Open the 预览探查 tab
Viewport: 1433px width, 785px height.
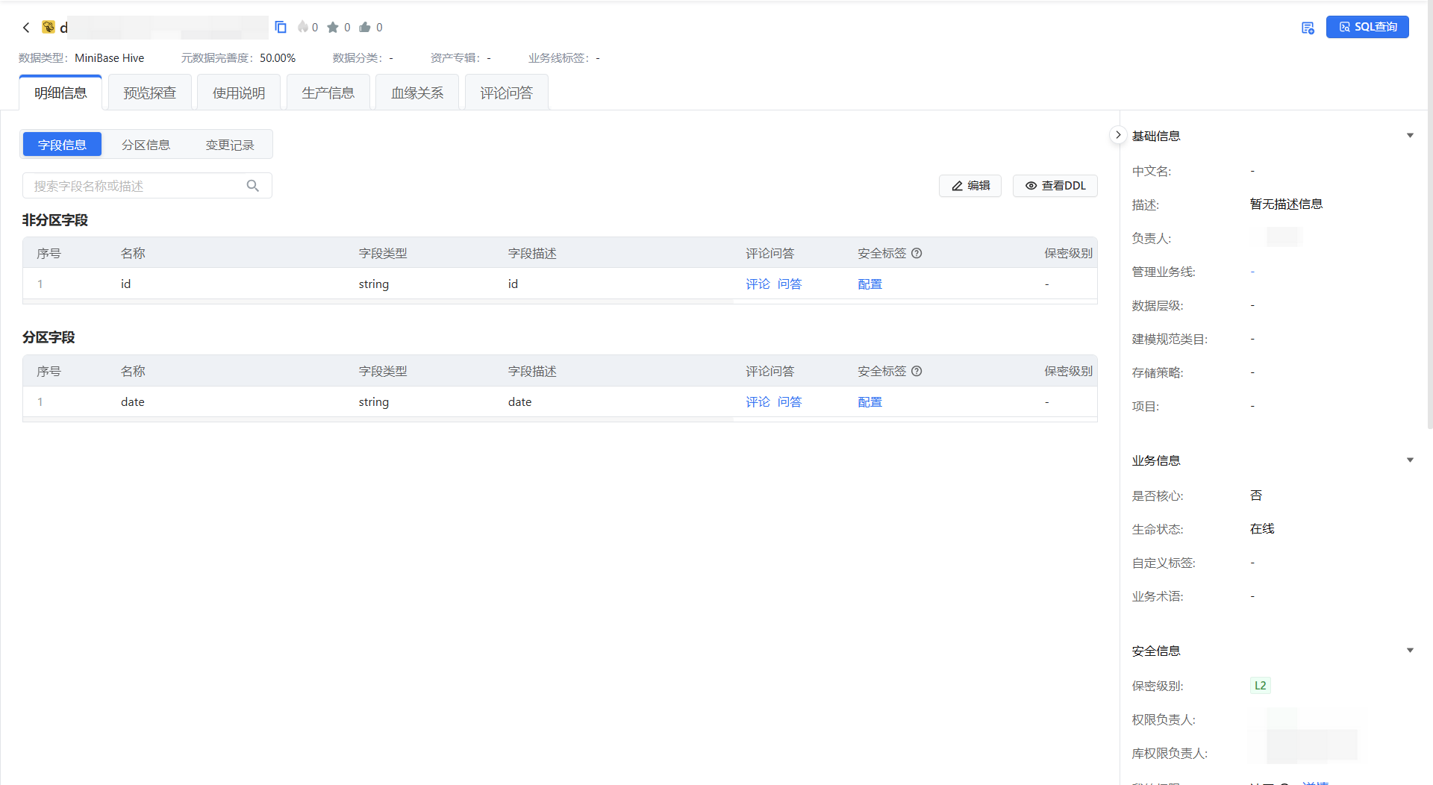150,93
